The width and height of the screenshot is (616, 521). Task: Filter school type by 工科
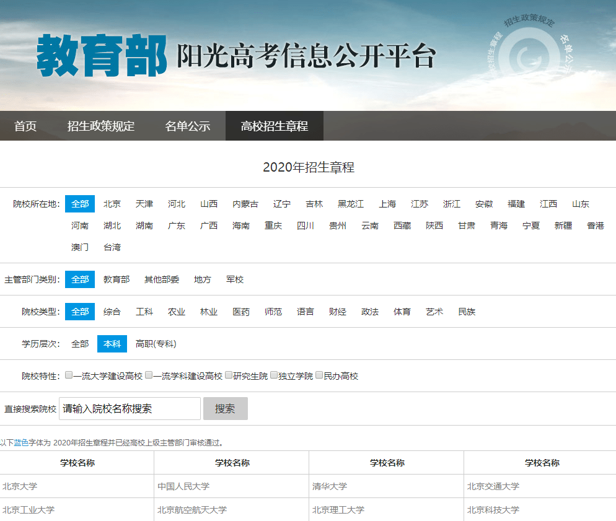pyautogui.click(x=144, y=312)
